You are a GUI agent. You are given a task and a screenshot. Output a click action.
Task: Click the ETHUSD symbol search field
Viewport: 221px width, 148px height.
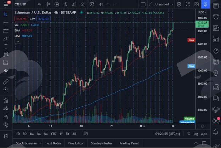point(21,4)
